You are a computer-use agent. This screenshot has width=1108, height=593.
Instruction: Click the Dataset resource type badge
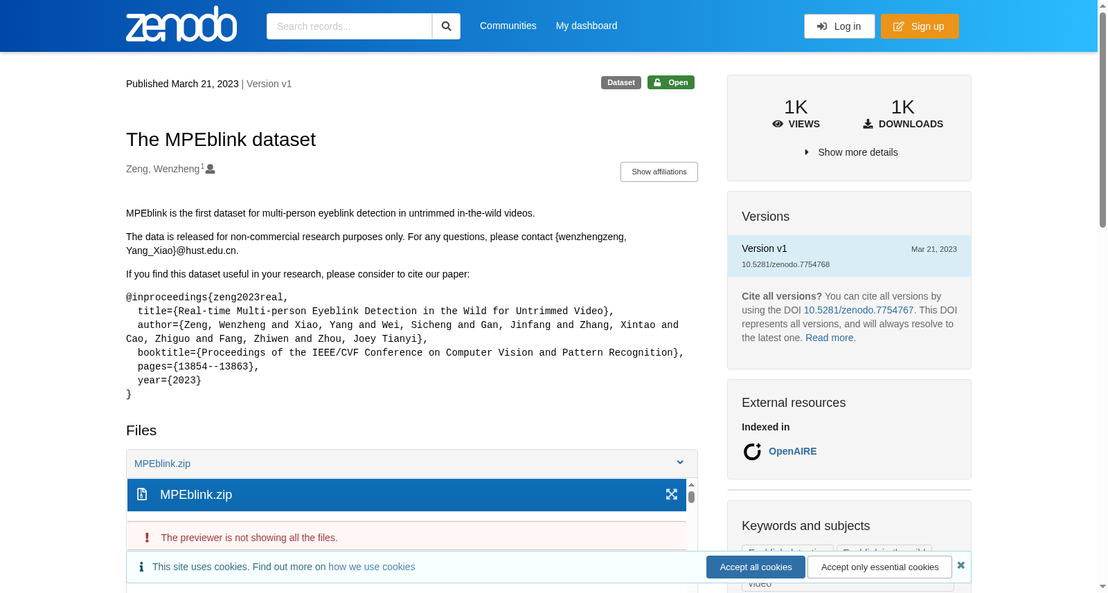point(621,82)
